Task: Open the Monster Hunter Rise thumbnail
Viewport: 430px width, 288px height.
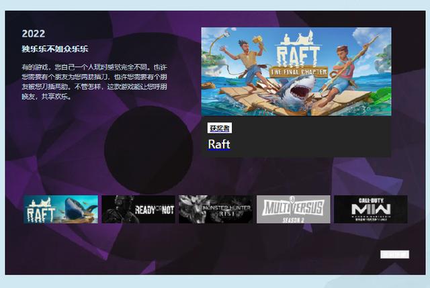Action: (x=216, y=209)
